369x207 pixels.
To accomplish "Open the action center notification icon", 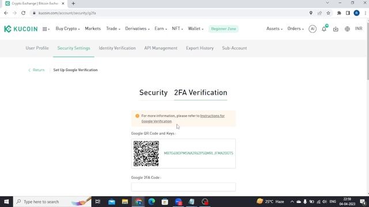I will tap(363, 202).
